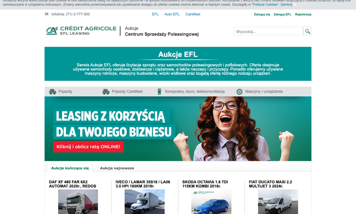This screenshot has height=214, width=356.
Task: Click the phone icon for Komputery category
Action: pyautogui.click(x=159, y=92)
